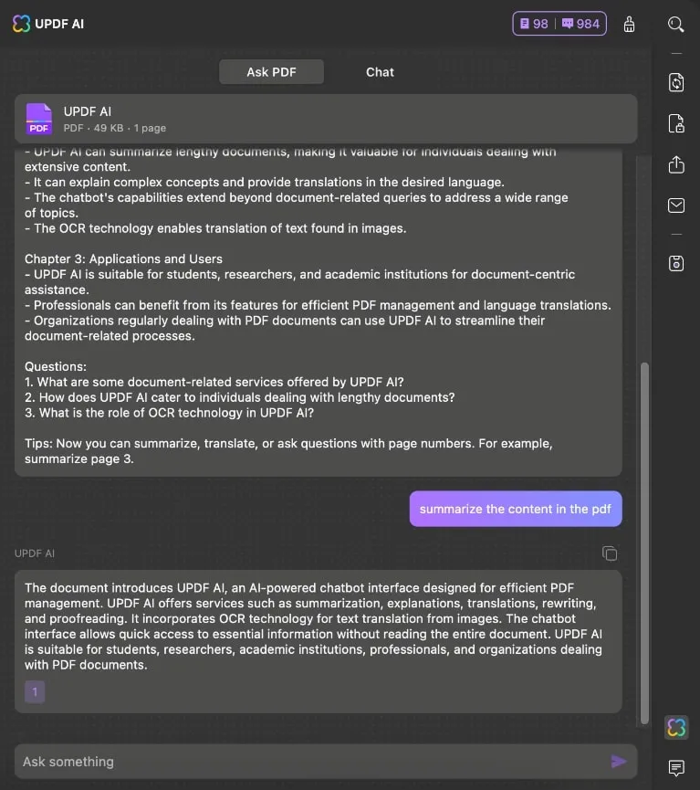Click the share export icon
The width and height of the screenshot is (700, 790).
[676, 164]
